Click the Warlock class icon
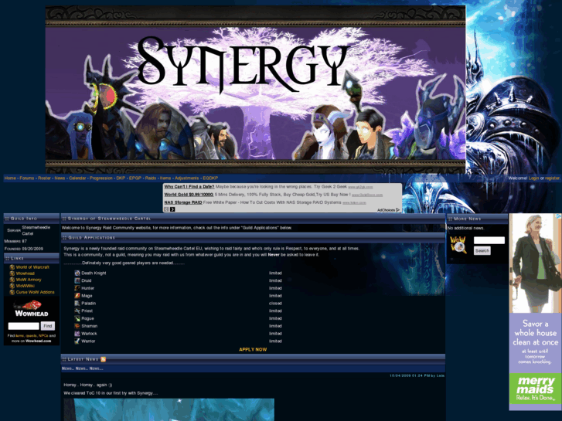The image size is (562, 421). (x=77, y=334)
